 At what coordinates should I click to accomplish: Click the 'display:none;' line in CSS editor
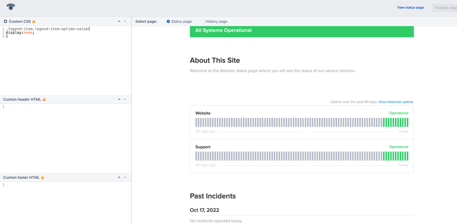(20, 33)
